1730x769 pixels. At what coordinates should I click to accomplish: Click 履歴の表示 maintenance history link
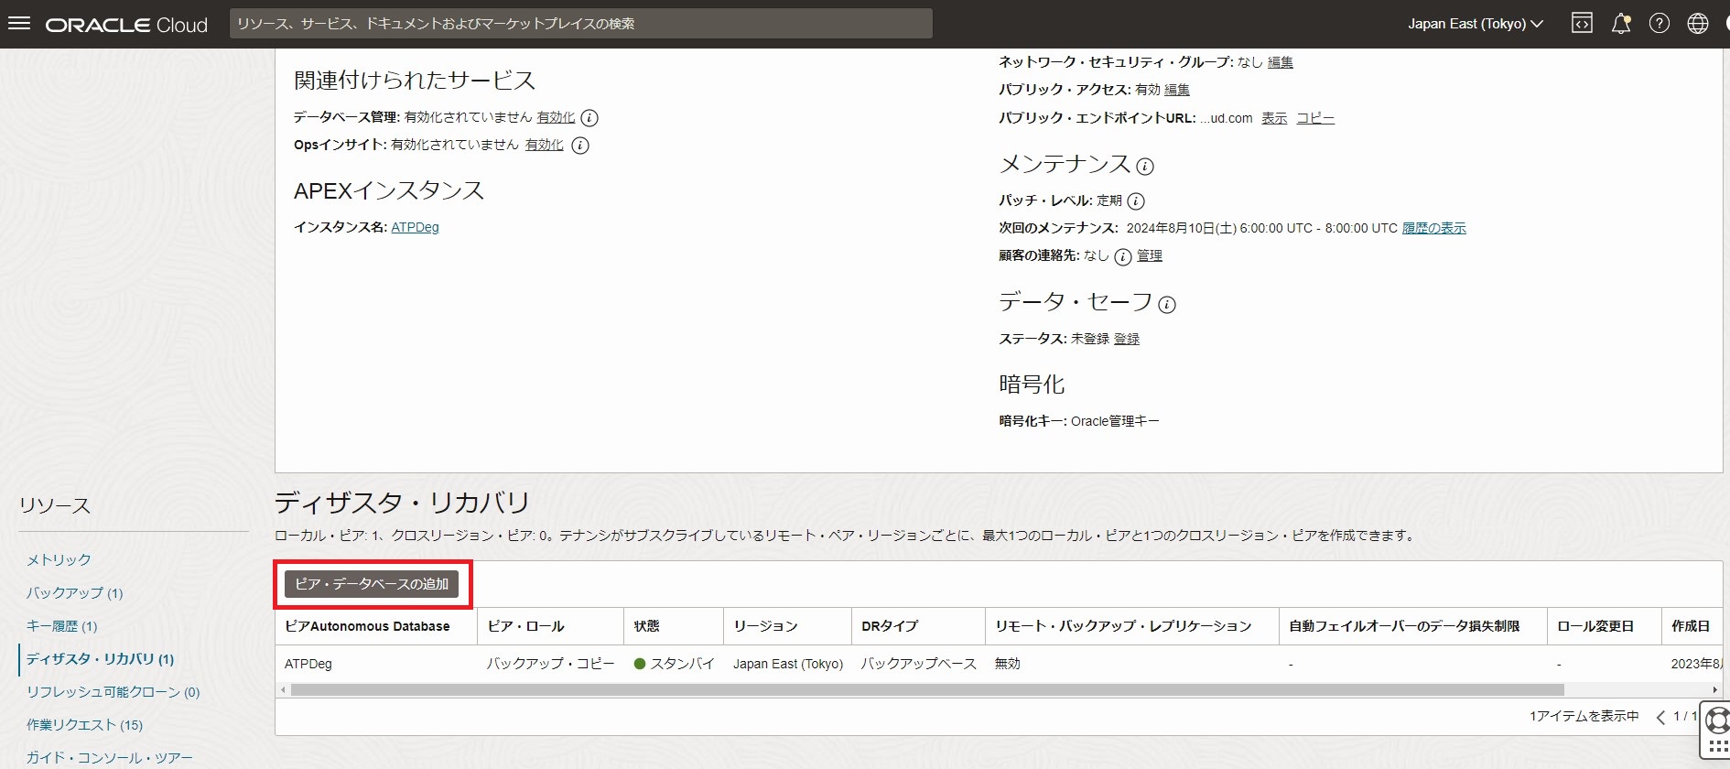coord(1433,228)
